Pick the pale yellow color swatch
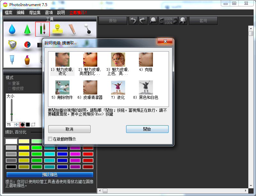 coord(24,141)
